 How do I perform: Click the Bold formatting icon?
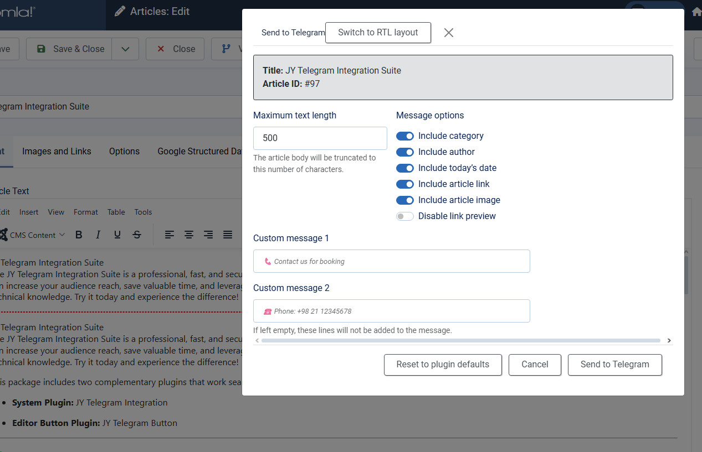pos(79,235)
